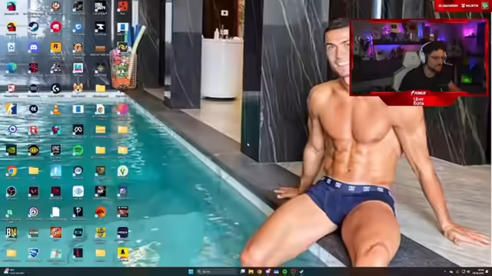Open the NVIDIA desktop shortcut
The height and width of the screenshot is (276, 492).
tap(12, 150)
